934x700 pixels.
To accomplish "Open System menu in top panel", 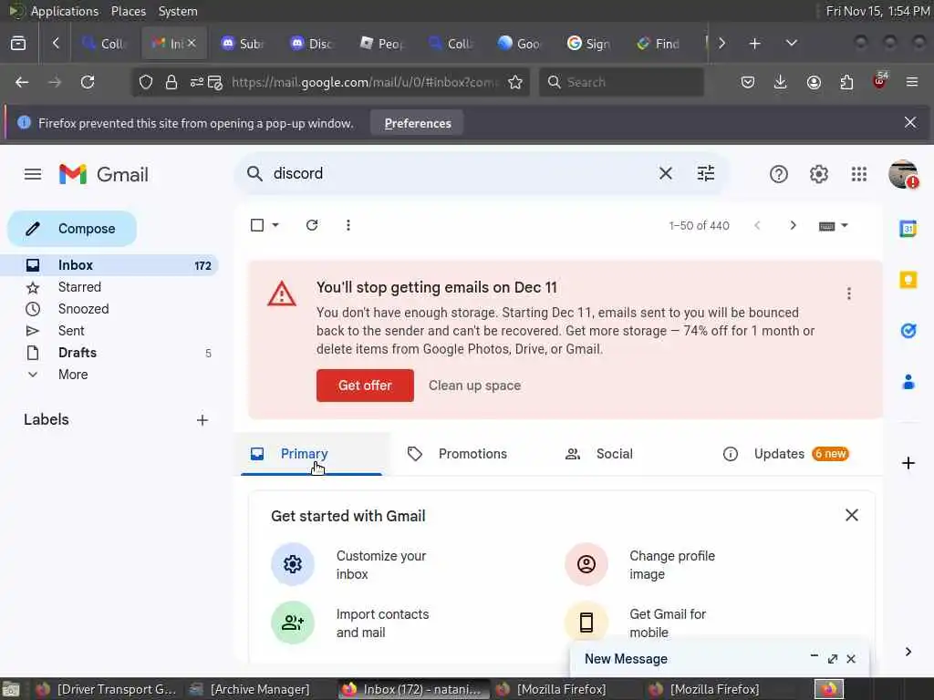I will 178,11.
